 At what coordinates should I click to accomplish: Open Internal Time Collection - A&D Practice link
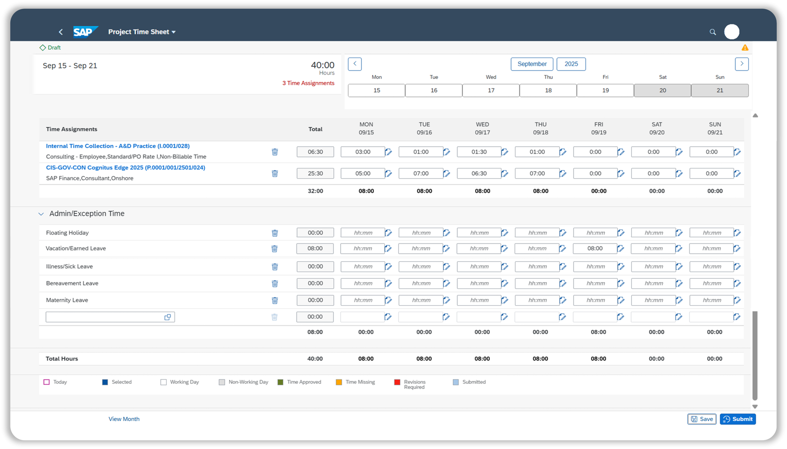[118, 146]
